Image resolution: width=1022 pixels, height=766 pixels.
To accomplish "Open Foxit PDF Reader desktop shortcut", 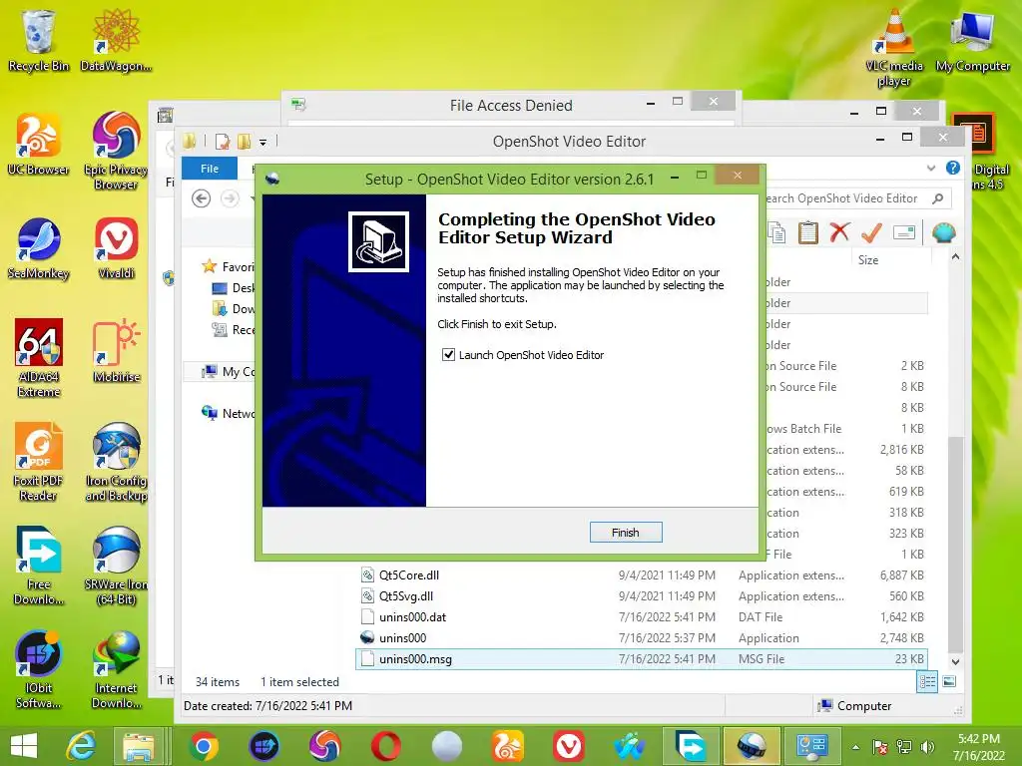I will point(38,461).
